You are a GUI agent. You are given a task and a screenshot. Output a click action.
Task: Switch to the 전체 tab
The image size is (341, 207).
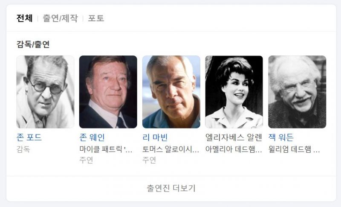click(x=25, y=18)
